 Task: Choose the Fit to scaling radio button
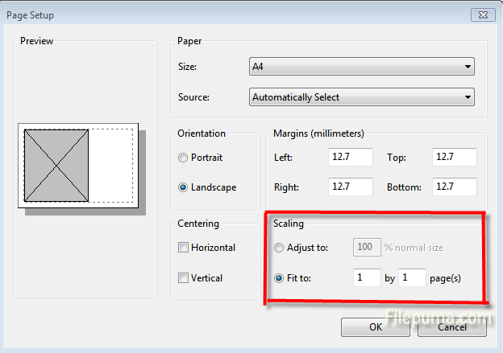tap(280, 278)
